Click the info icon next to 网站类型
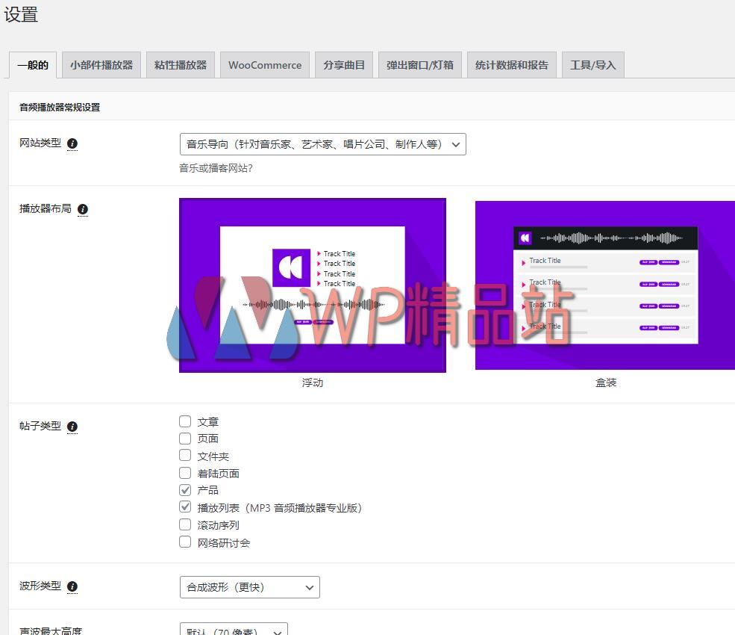 click(x=72, y=143)
